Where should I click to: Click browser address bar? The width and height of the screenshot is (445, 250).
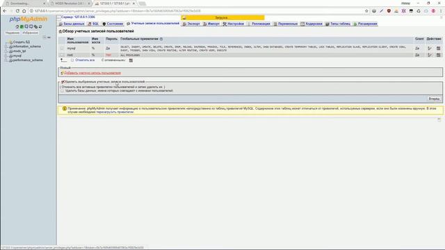click(196, 11)
